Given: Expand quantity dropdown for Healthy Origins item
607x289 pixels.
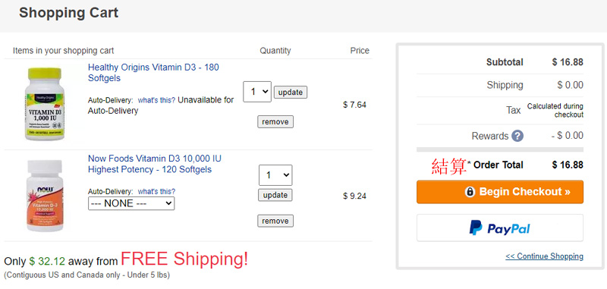Looking at the screenshot, I should [257, 92].
